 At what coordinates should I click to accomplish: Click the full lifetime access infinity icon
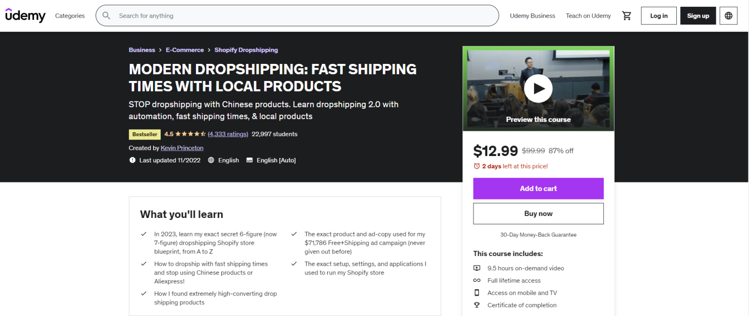pyautogui.click(x=476, y=280)
